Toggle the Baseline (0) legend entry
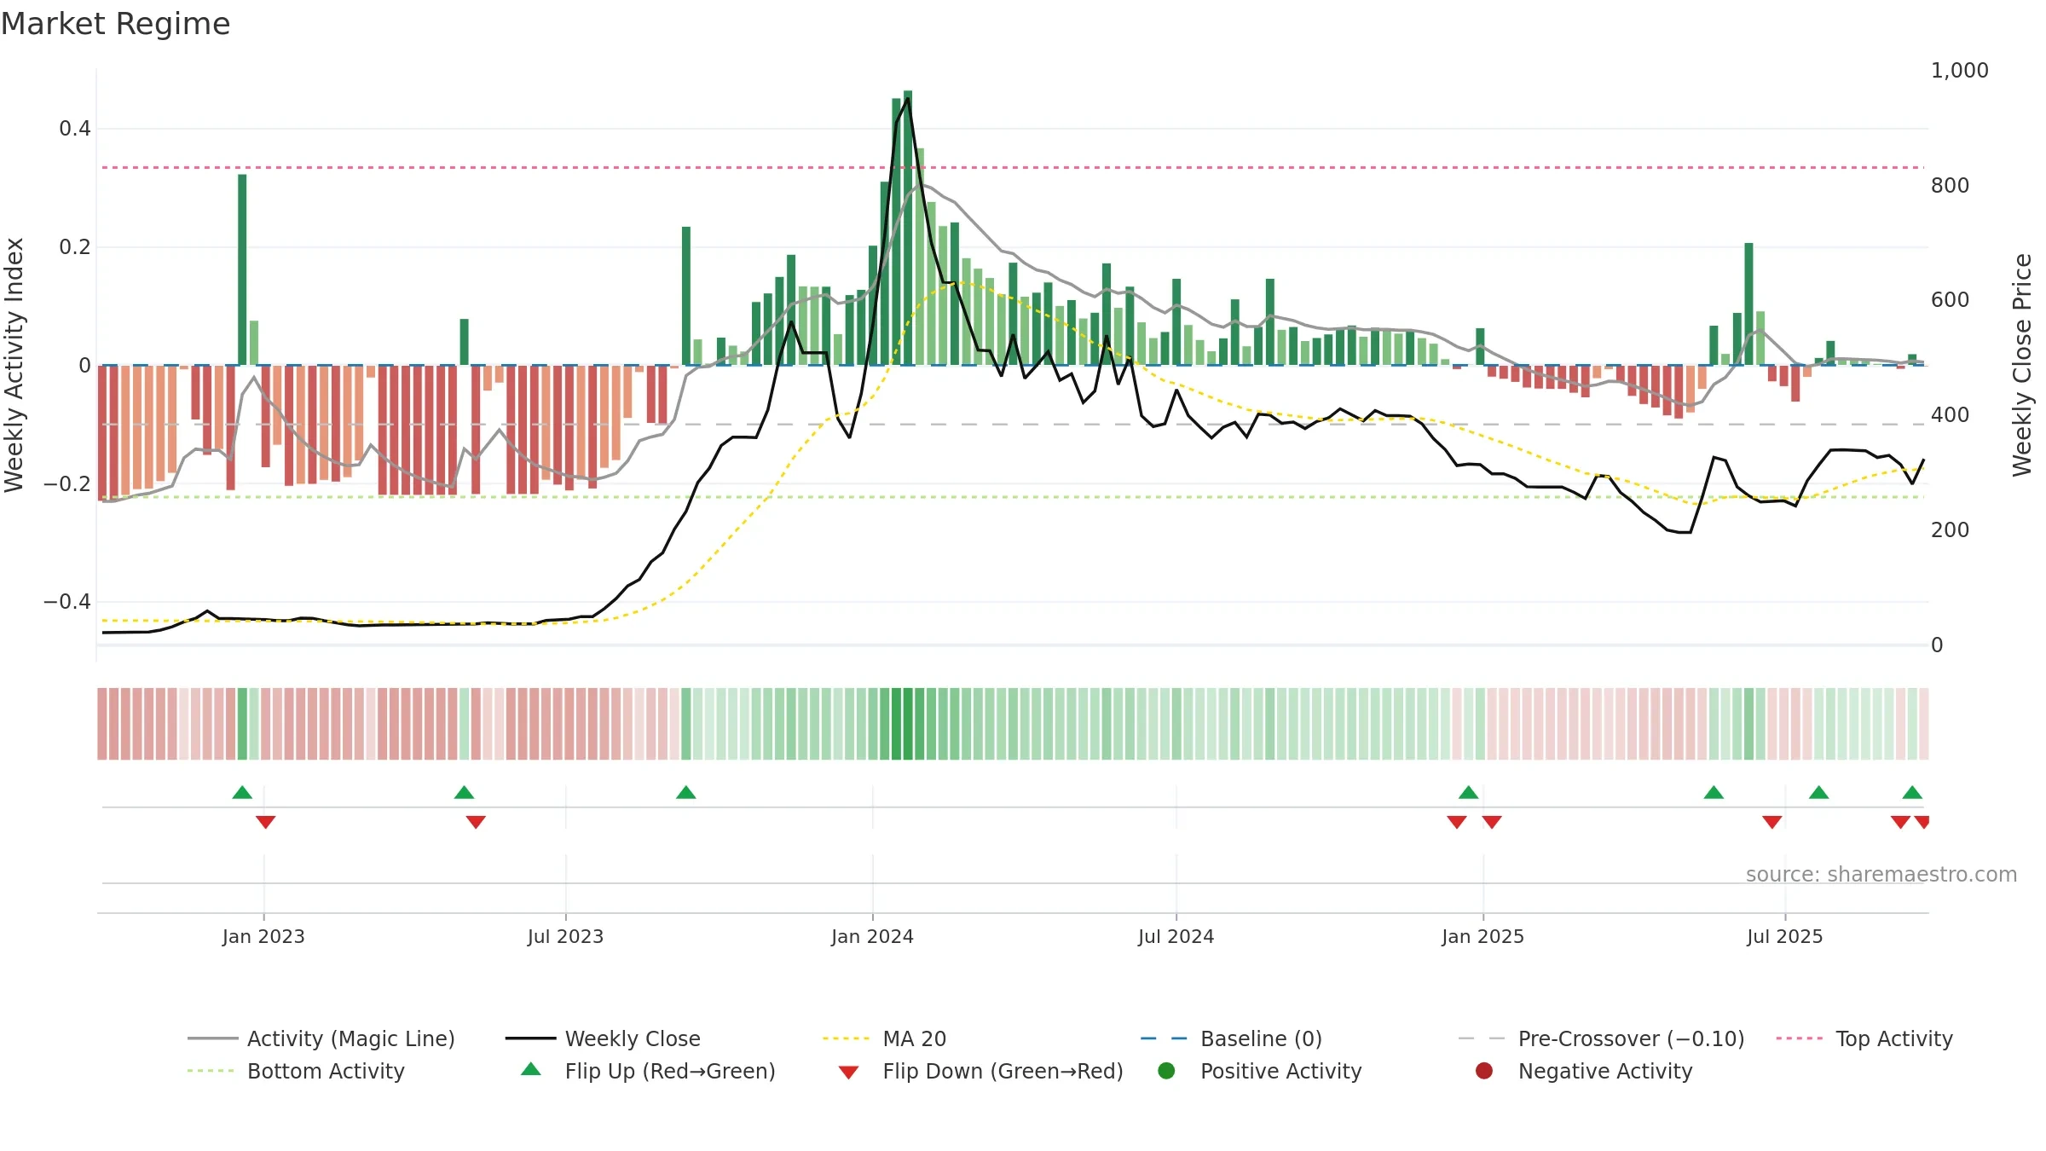 (1231, 1038)
